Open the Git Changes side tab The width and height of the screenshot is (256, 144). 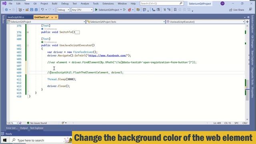(x=252, y=42)
